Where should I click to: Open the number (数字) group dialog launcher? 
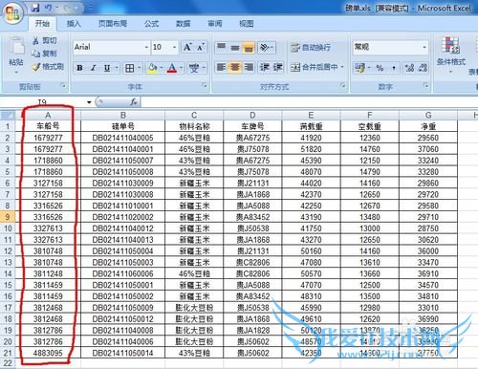[425, 85]
